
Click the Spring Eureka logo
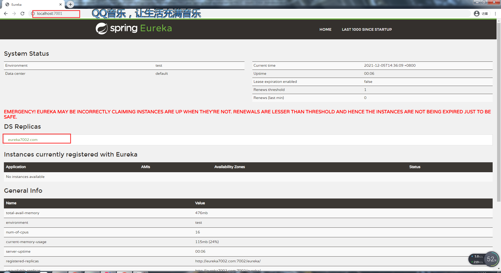coord(134,28)
